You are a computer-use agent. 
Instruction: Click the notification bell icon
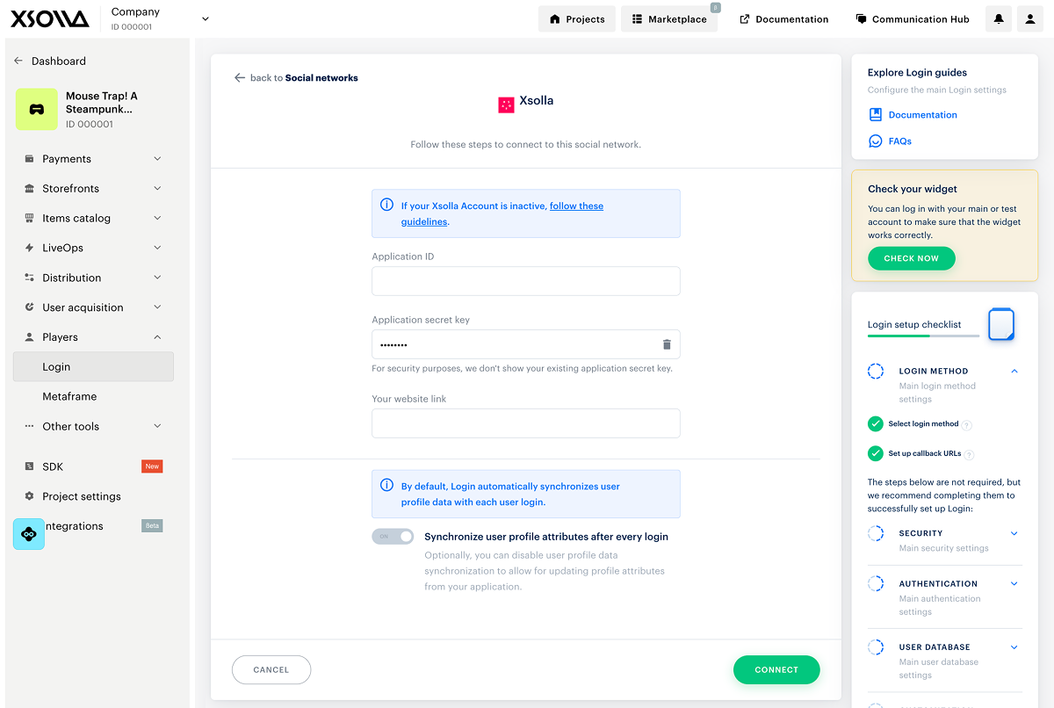click(999, 18)
